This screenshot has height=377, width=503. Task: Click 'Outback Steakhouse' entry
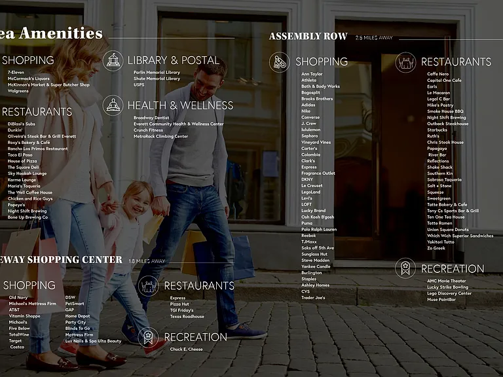(x=448, y=124)
